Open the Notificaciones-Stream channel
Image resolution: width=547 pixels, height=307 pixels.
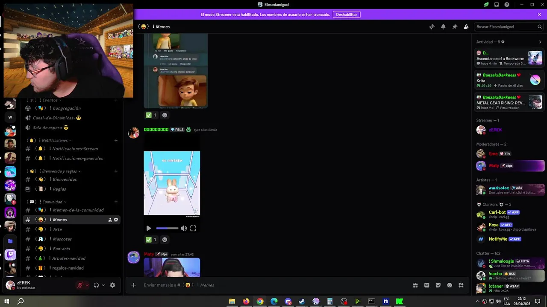pos(71,148)
